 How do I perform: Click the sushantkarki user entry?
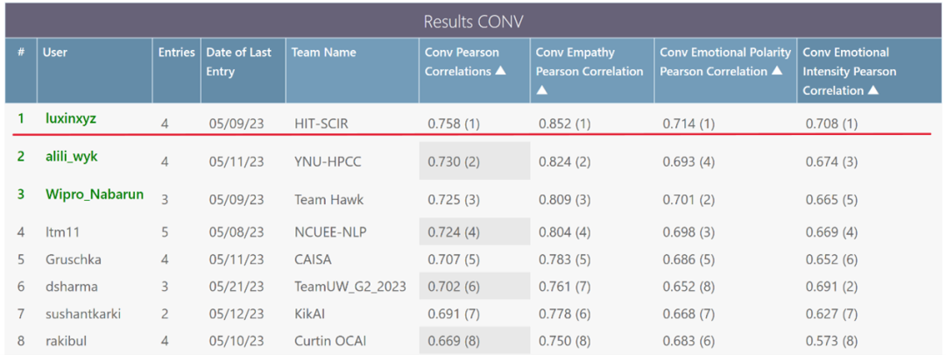coord(83,313)
